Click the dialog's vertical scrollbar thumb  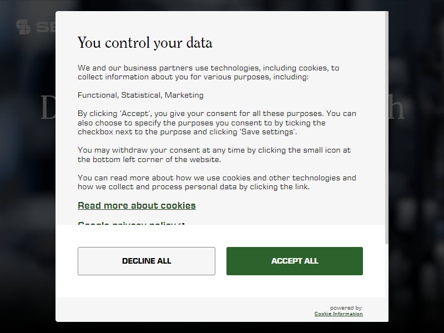pyautogui.click(x=386, y=128)
